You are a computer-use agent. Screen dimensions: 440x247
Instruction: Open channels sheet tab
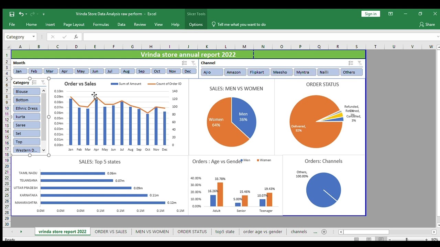[x=299, y=232]
